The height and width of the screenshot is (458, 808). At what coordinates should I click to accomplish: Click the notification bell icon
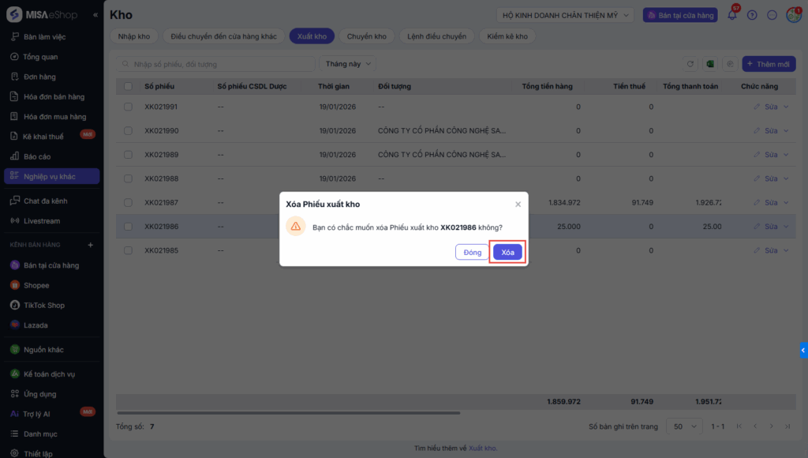[732, 15]
